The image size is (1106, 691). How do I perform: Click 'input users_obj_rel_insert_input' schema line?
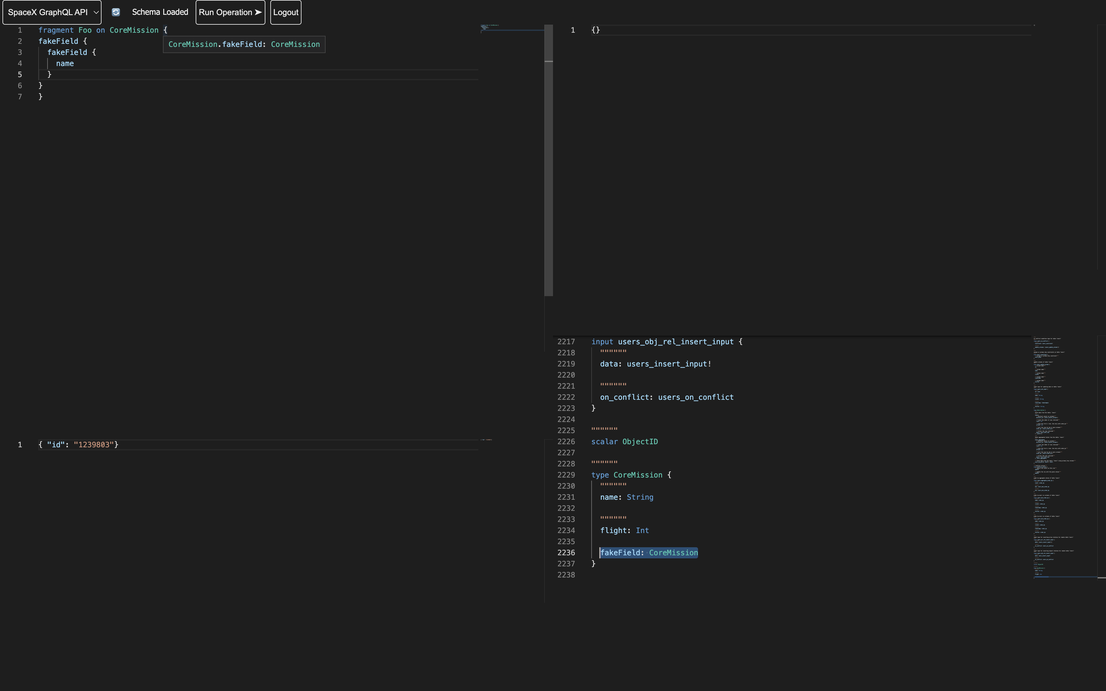tap(666, 342)
